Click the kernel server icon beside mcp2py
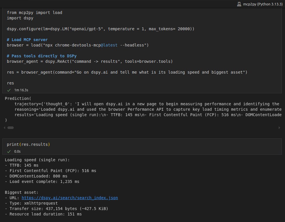 239,4
